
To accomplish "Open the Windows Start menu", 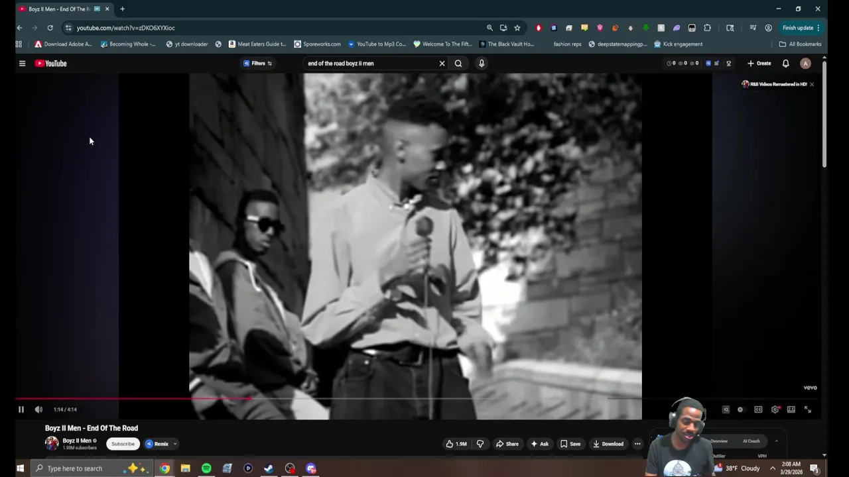I will coord(20,468).
